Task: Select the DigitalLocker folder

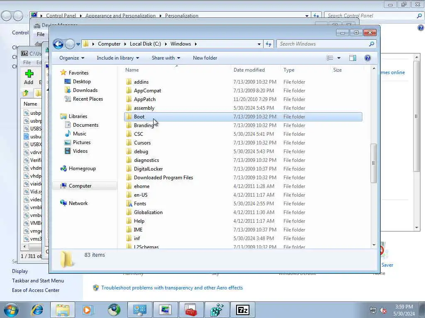Action: click(148, 169)
